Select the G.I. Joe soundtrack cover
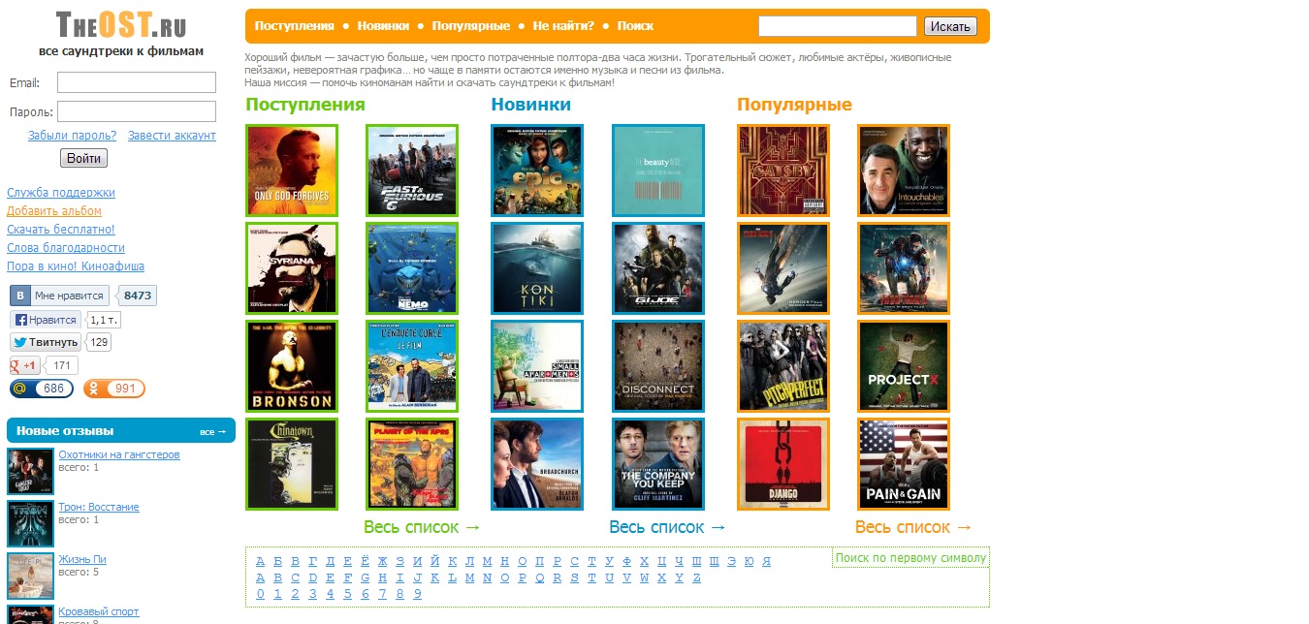 tap(658, 268)
